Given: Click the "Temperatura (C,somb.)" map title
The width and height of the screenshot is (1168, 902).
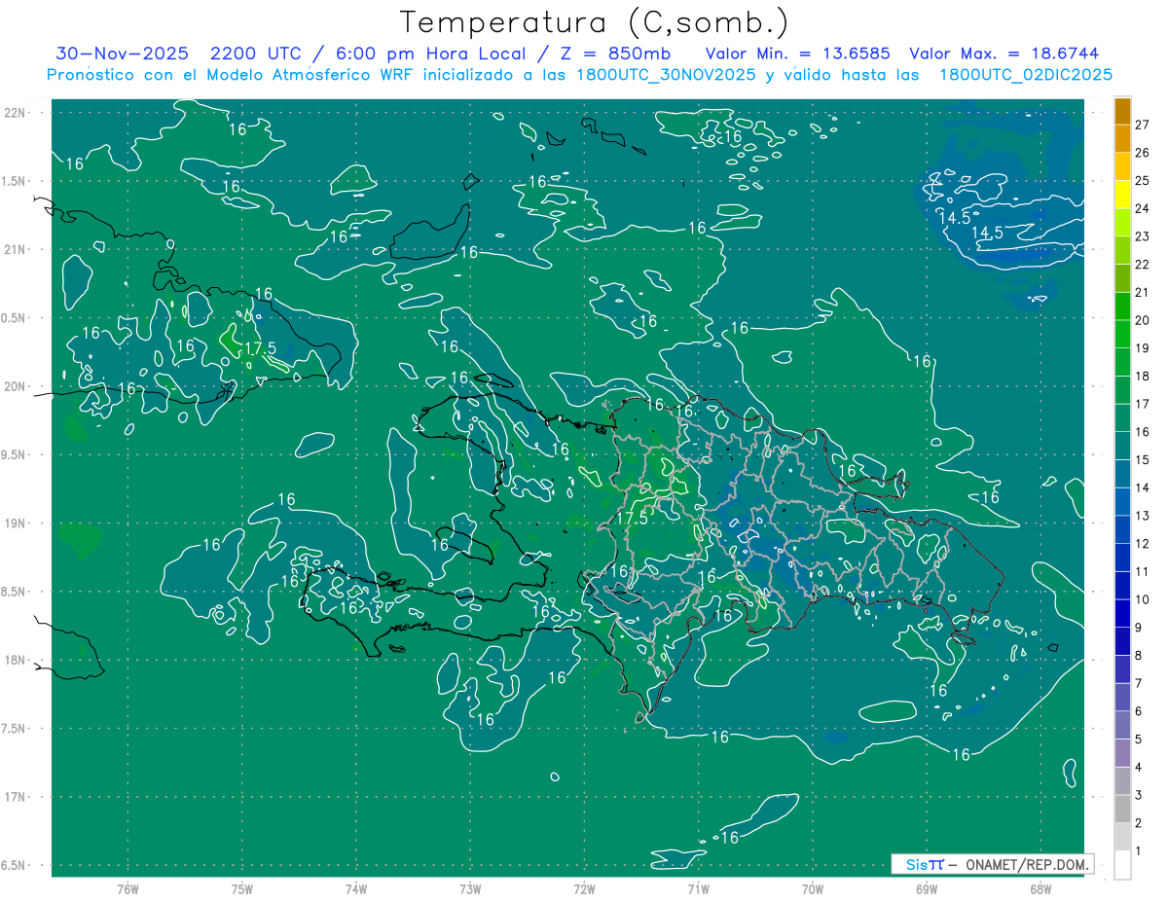Looking at the screenshot, I should point(595,22).
